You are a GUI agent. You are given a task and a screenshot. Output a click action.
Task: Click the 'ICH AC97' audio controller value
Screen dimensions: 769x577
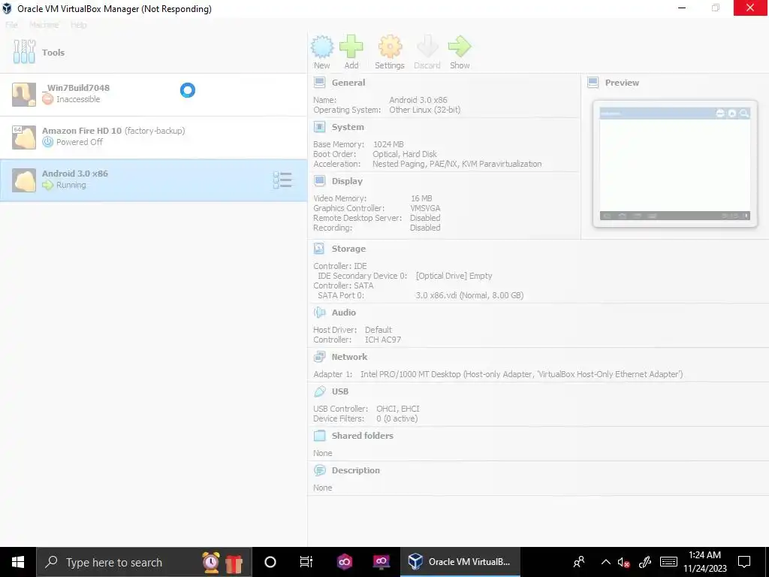pyautogui.click(x=382, y=340)
